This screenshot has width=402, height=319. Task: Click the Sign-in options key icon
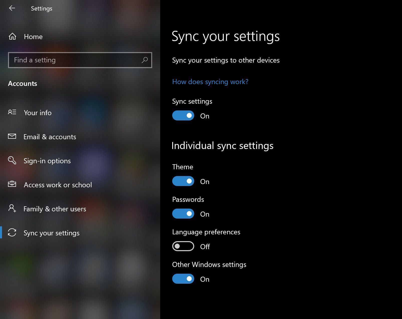click(x=12, y=160)
